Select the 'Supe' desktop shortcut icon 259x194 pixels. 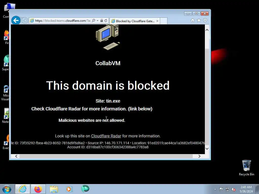6,63
